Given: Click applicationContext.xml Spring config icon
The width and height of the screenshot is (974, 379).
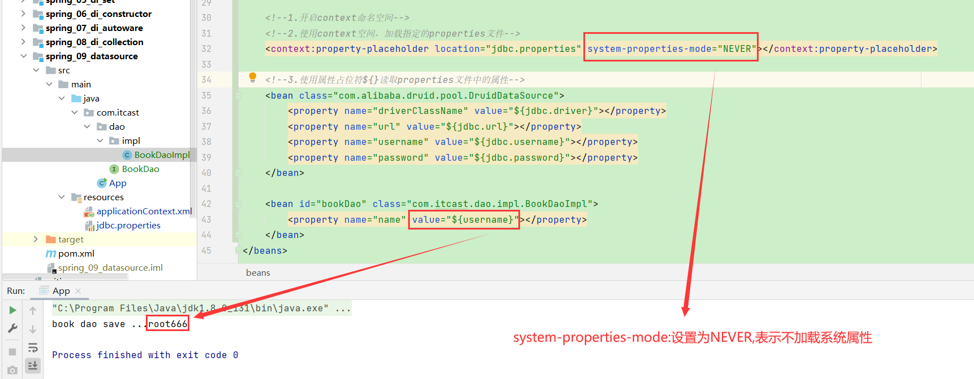Looking at the screenshot, I should point(89,211).
